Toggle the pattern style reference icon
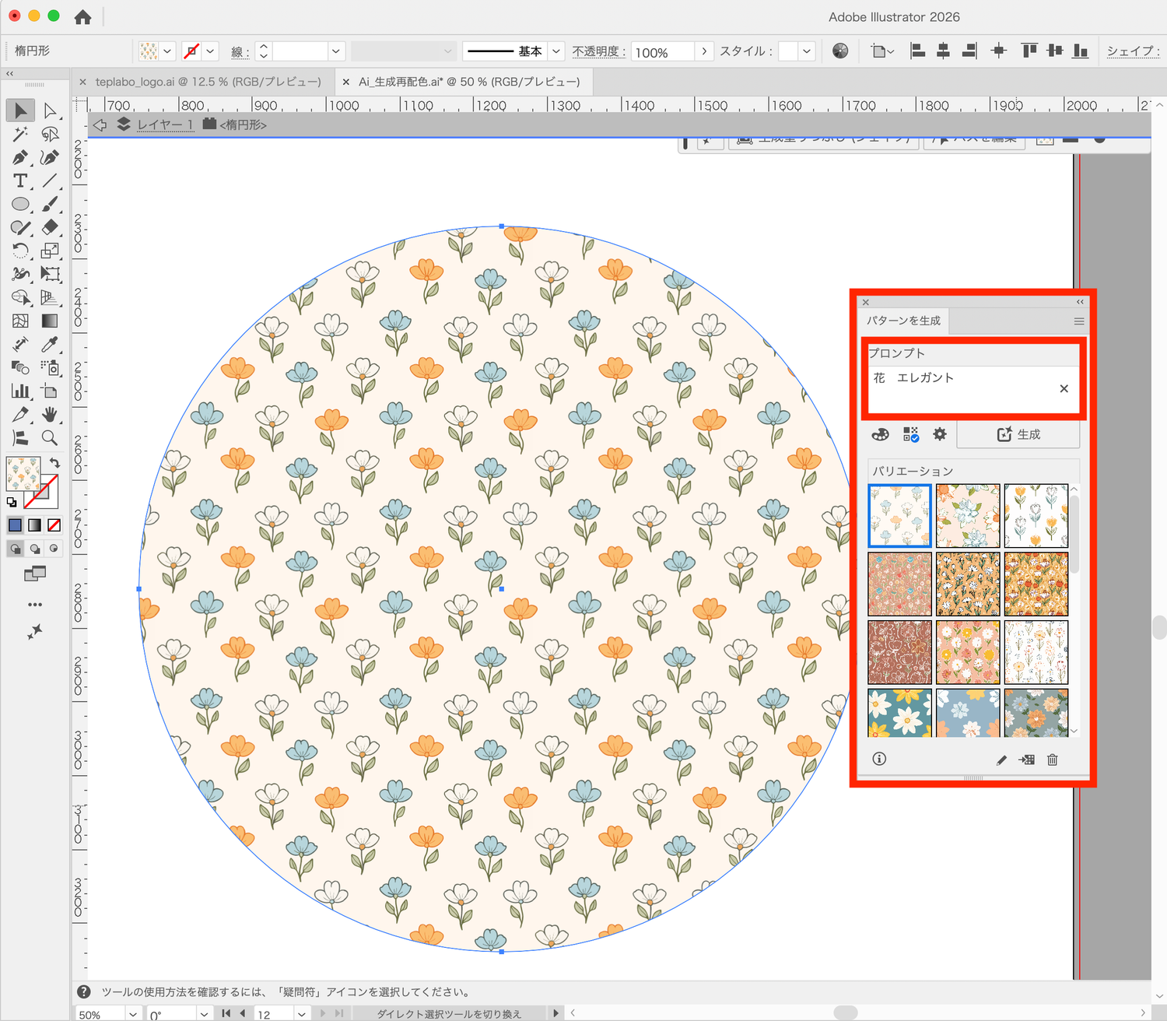Screen dimensions: 1167x1021 click(911, 434)
